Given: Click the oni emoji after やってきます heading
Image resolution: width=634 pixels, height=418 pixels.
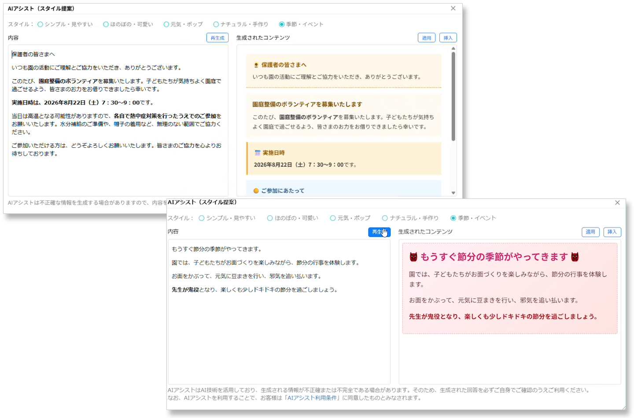Looking at the screenshot, I should 575,257.
